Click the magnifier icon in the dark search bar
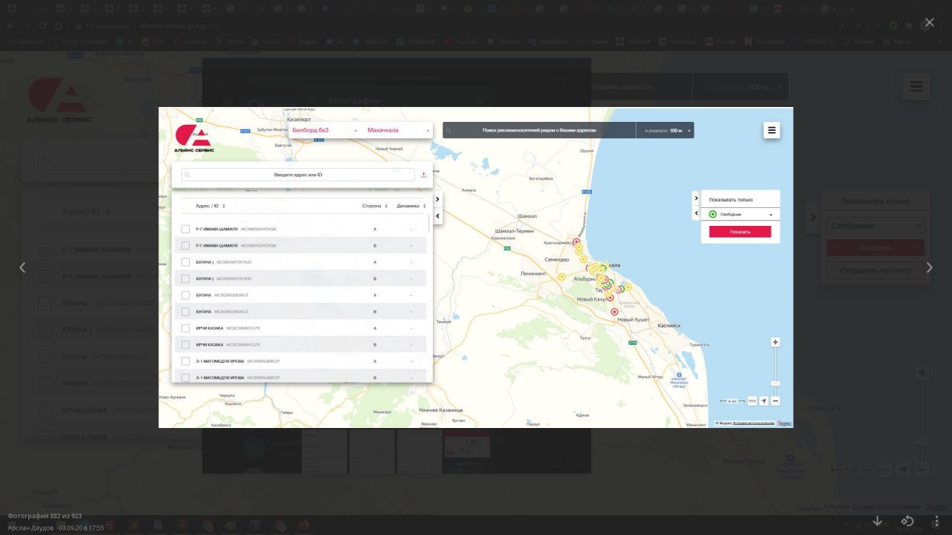Viewport: 952px width, 535px height. pyautogui.click(x=448, y=130)
